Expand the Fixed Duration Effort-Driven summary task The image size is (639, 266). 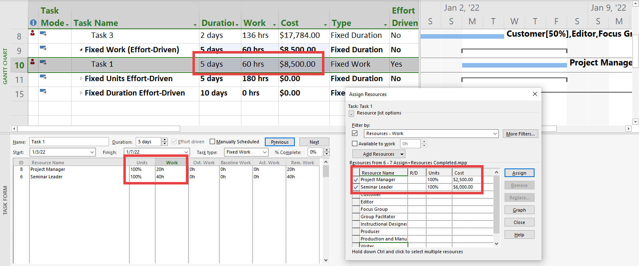81,93
